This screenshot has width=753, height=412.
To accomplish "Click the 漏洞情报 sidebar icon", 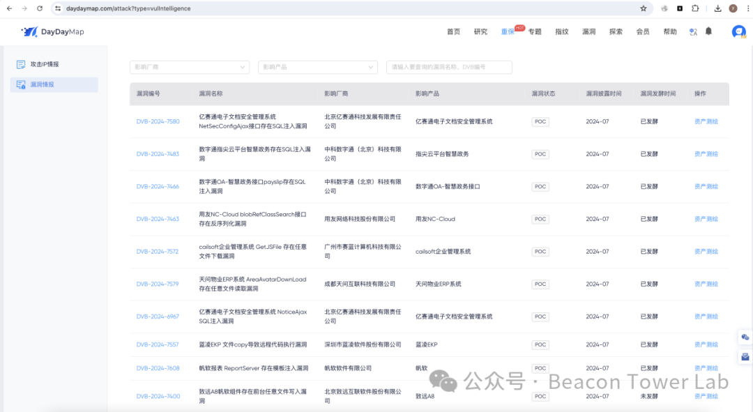I will (21, 84).
